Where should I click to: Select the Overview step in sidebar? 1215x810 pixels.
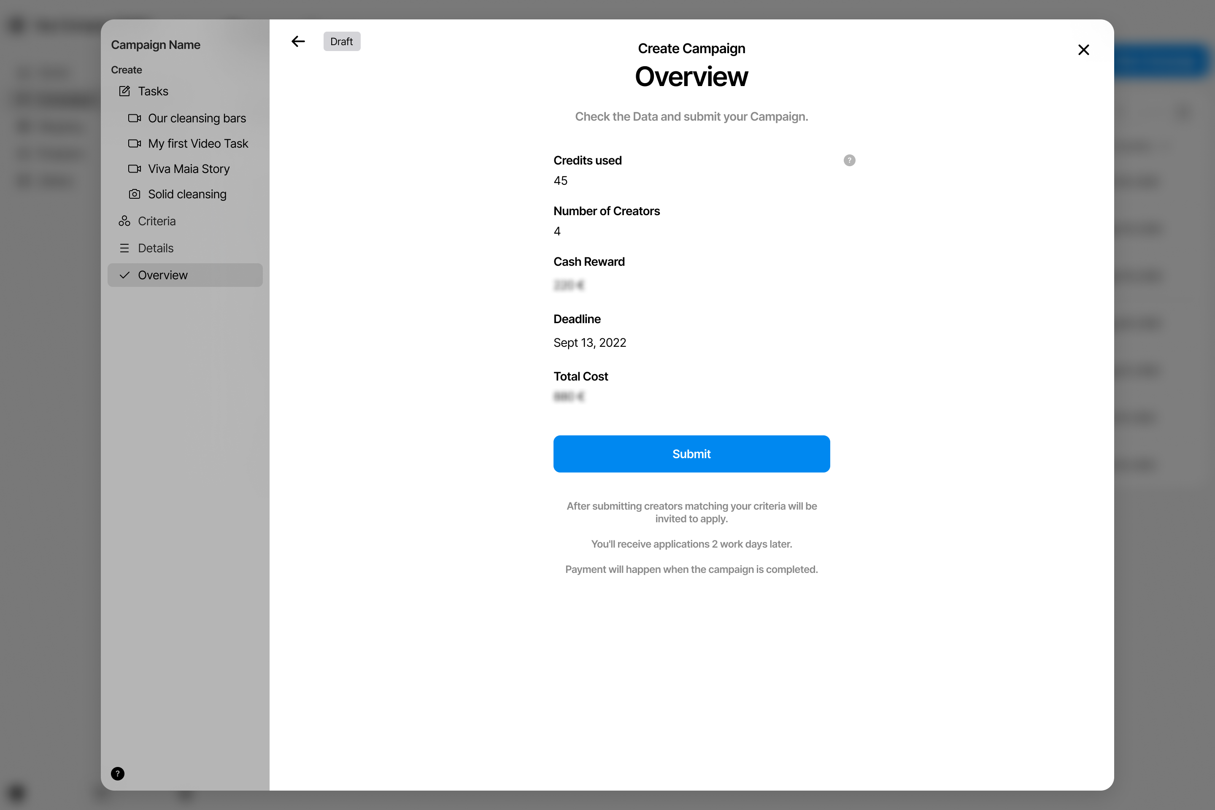coord(163,275)
